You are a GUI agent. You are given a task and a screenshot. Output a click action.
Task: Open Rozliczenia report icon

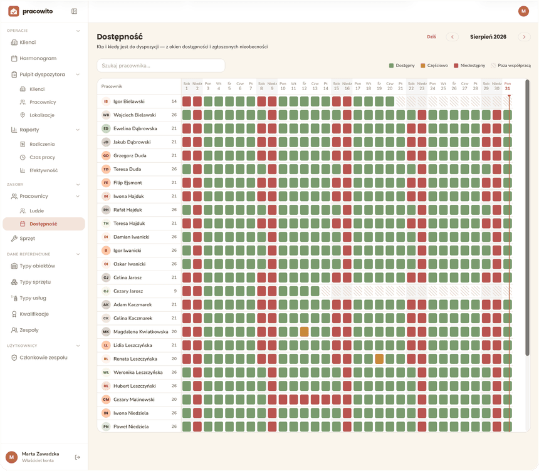[x=23, y=144]
